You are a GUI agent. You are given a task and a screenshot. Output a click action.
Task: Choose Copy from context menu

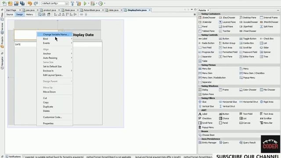(x=54, y=102)
